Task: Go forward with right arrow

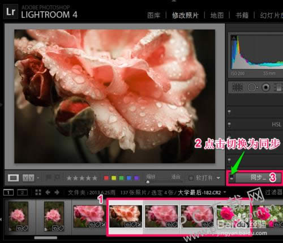Action: point(57,193)
